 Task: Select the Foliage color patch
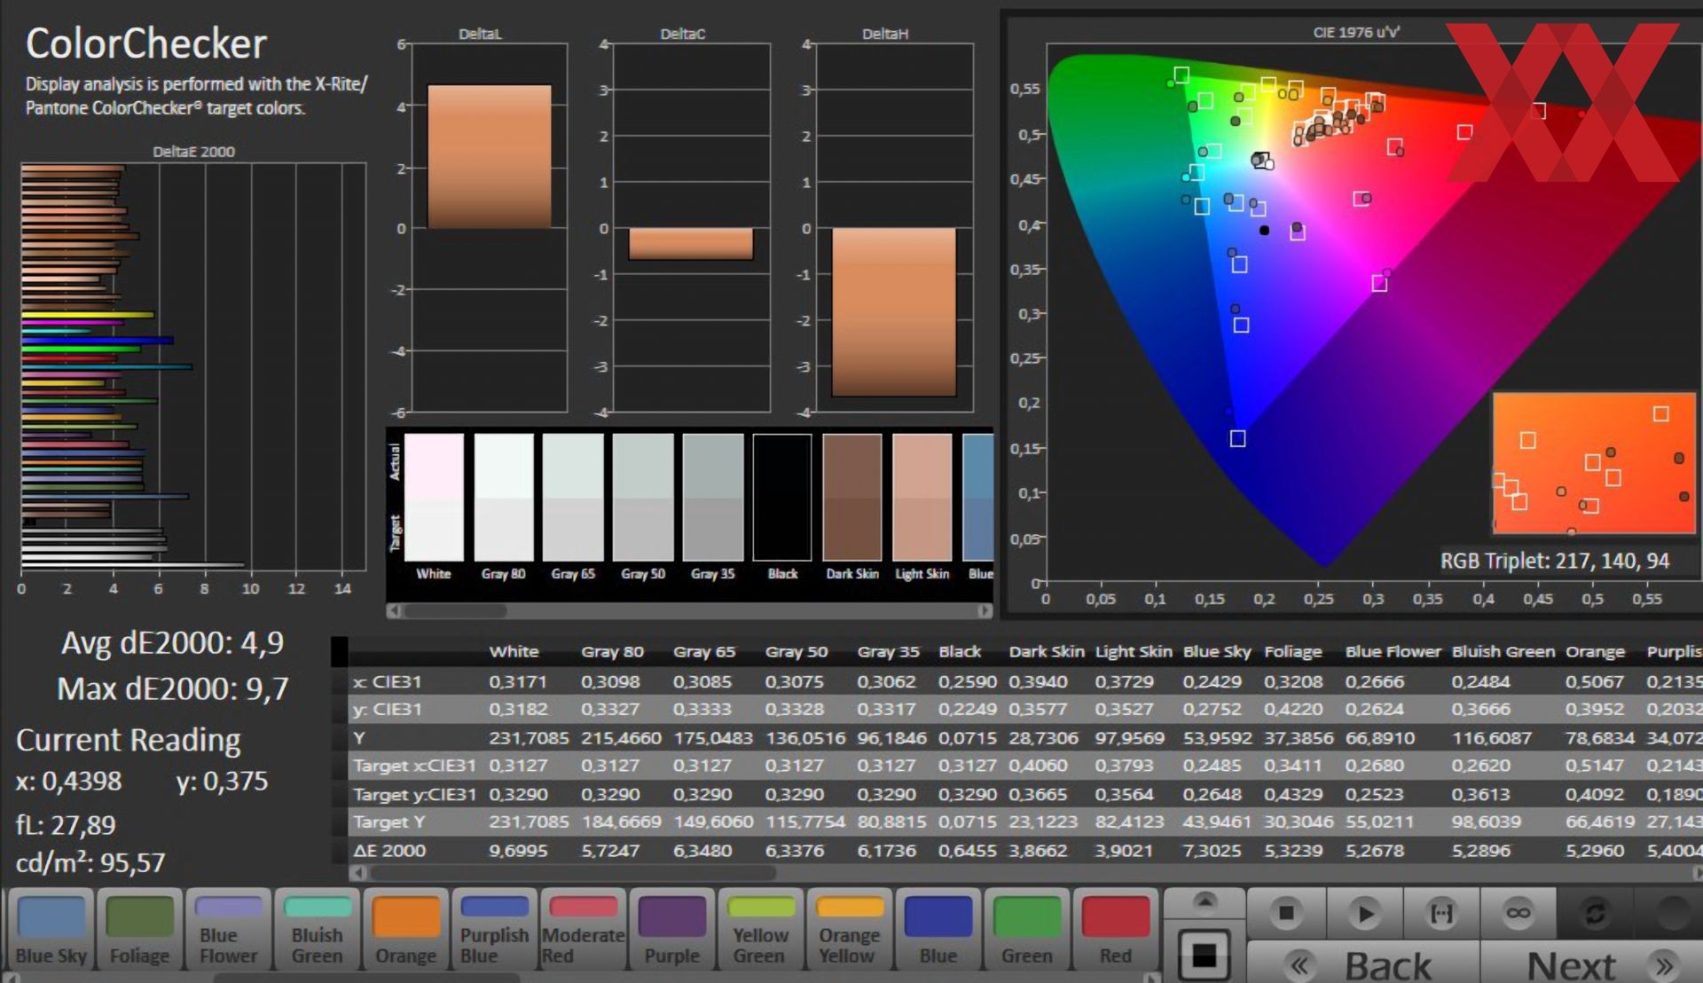(139, 930)
